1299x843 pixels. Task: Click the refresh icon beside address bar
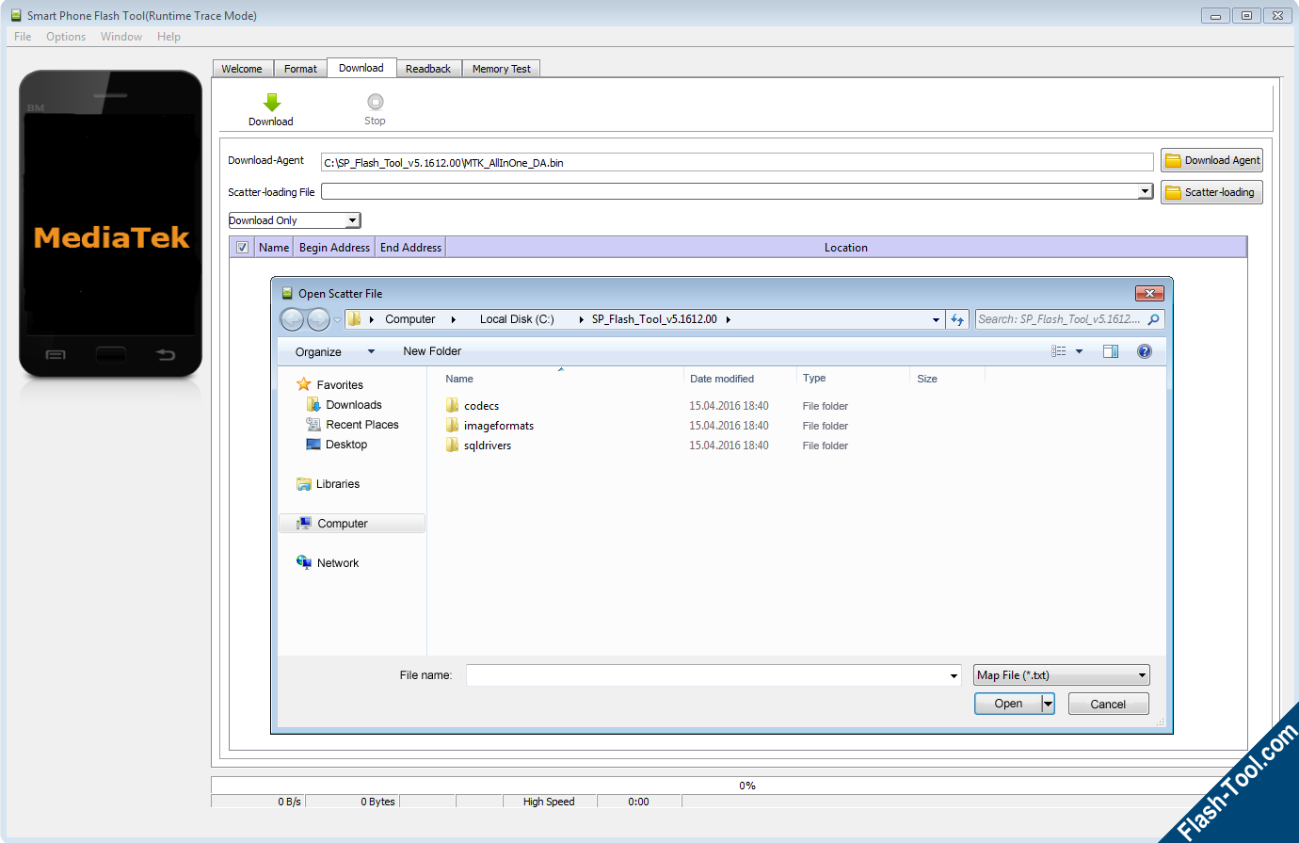tap(957, 319)
